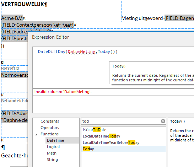Collapse the Functions tree node
This screenshot has width=194, height=167.
pyautogui.click(x=36, y=134)
